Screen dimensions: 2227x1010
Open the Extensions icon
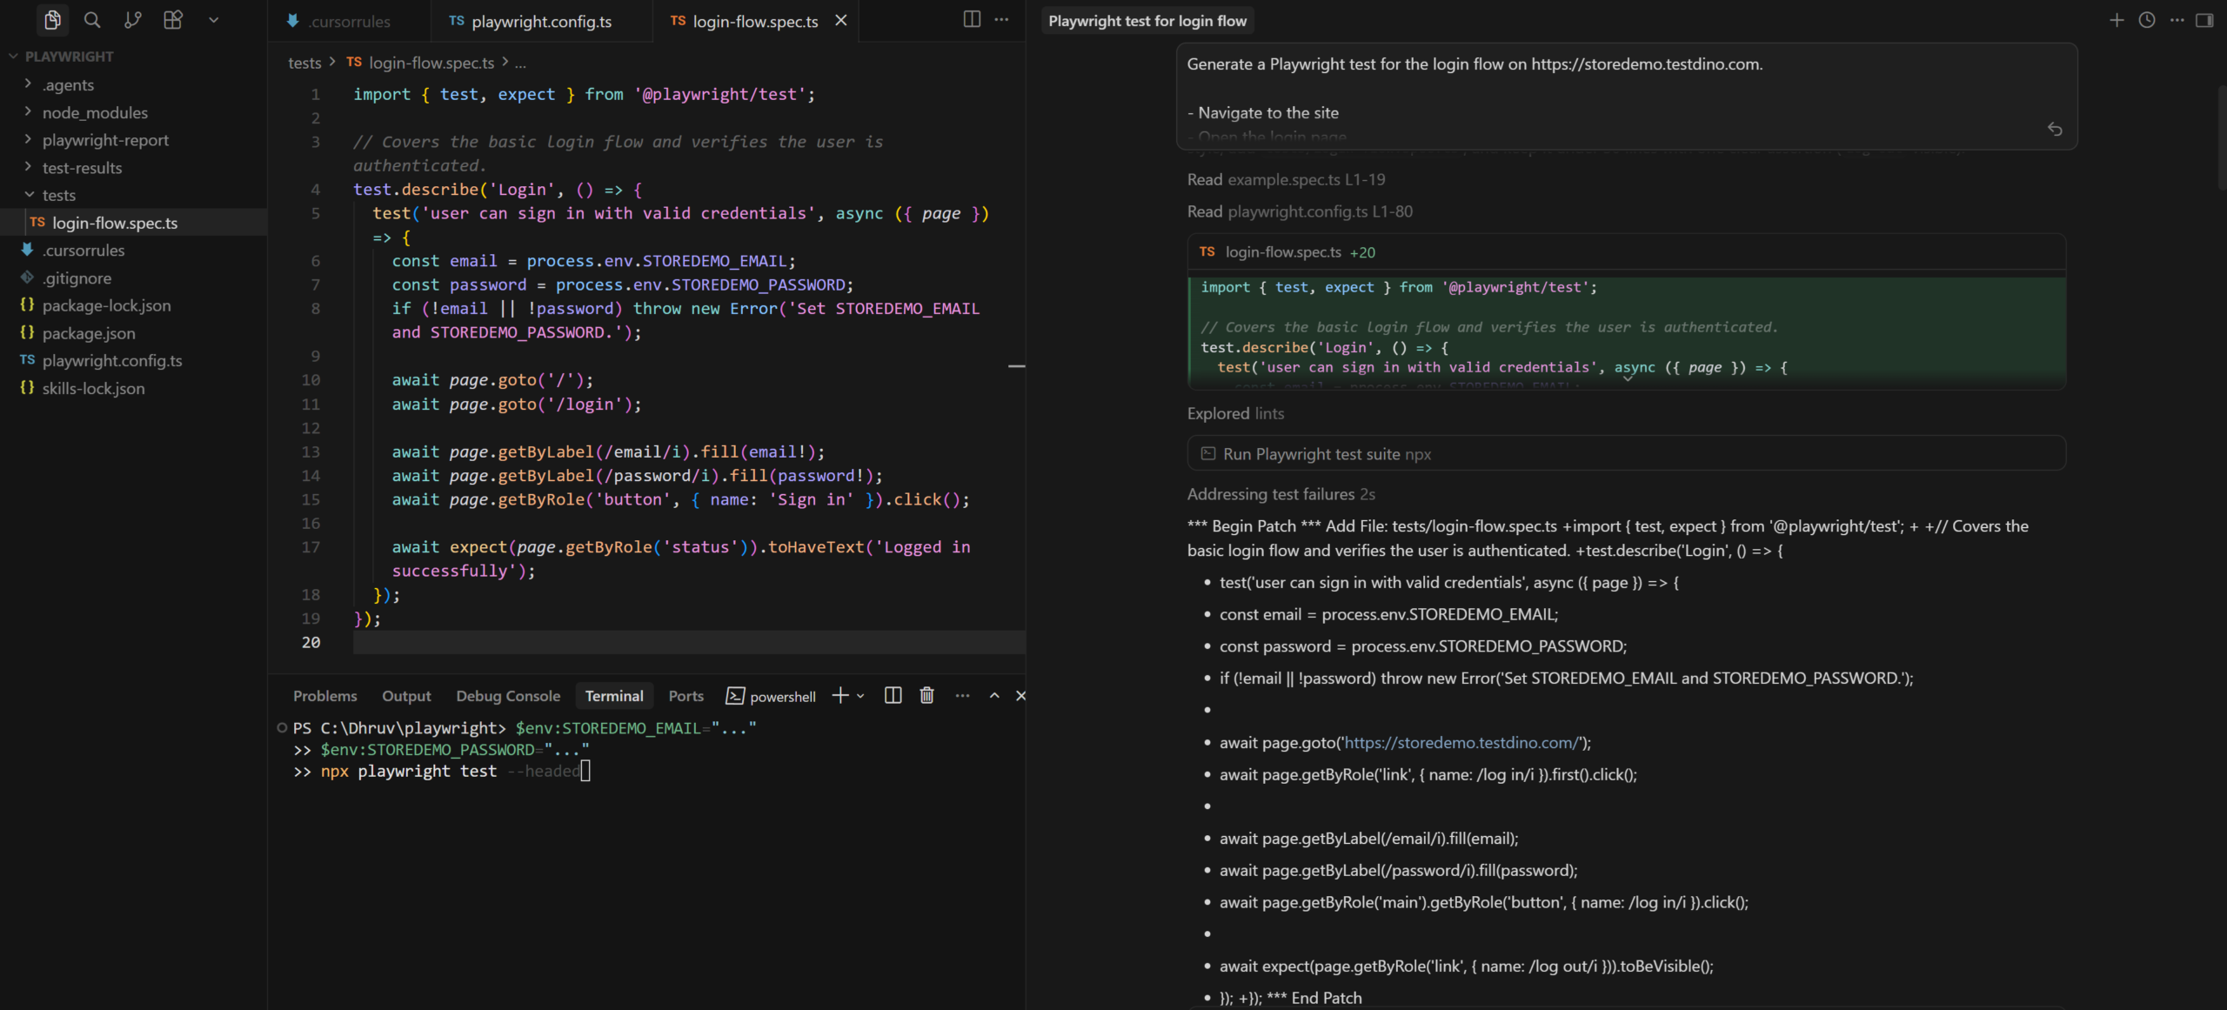coord(173,19)
